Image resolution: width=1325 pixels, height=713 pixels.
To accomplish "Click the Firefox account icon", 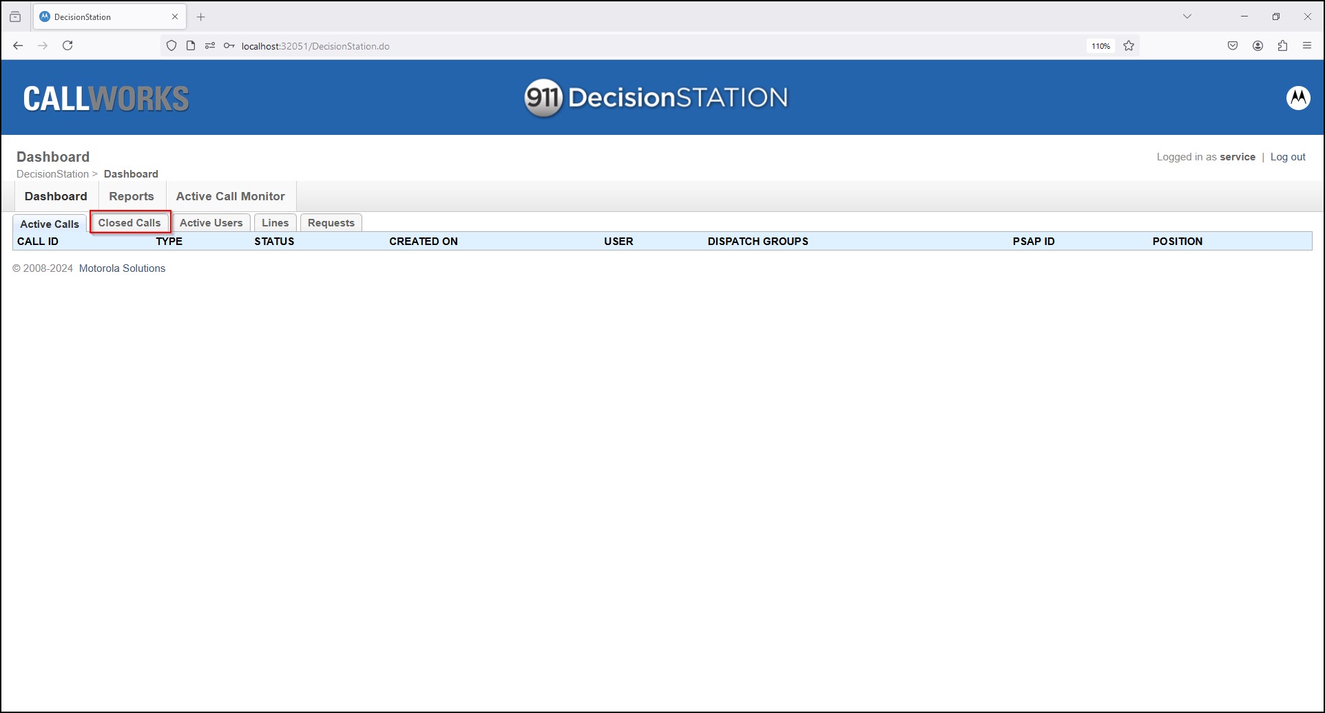I will (1258, 45).
